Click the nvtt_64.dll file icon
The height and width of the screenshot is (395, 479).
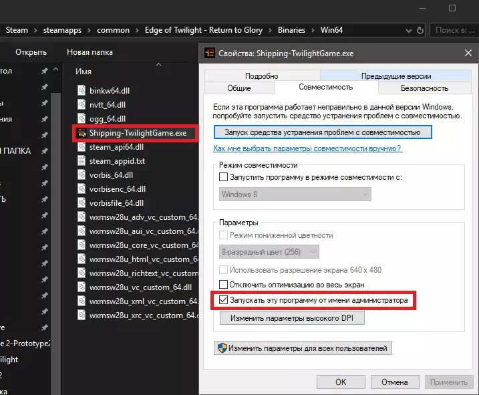point(82,104)
